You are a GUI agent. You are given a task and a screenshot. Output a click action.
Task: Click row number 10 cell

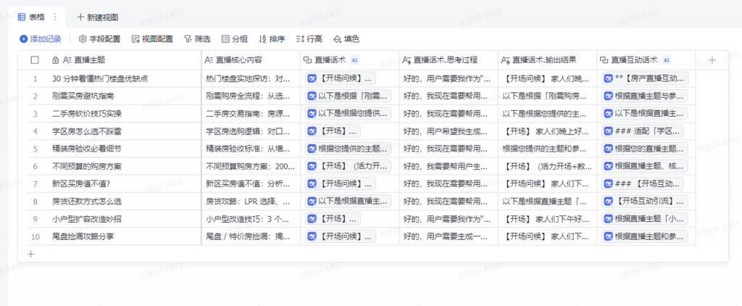(x=35, y=236)
